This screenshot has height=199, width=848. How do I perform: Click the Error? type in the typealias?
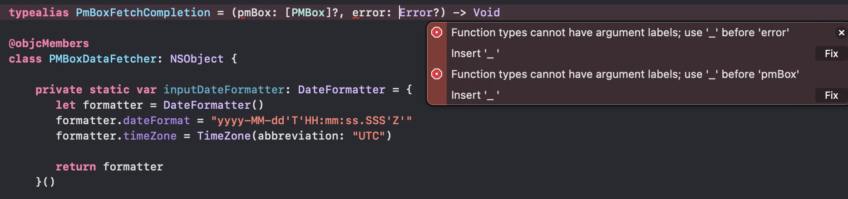[x=419, y=13]
